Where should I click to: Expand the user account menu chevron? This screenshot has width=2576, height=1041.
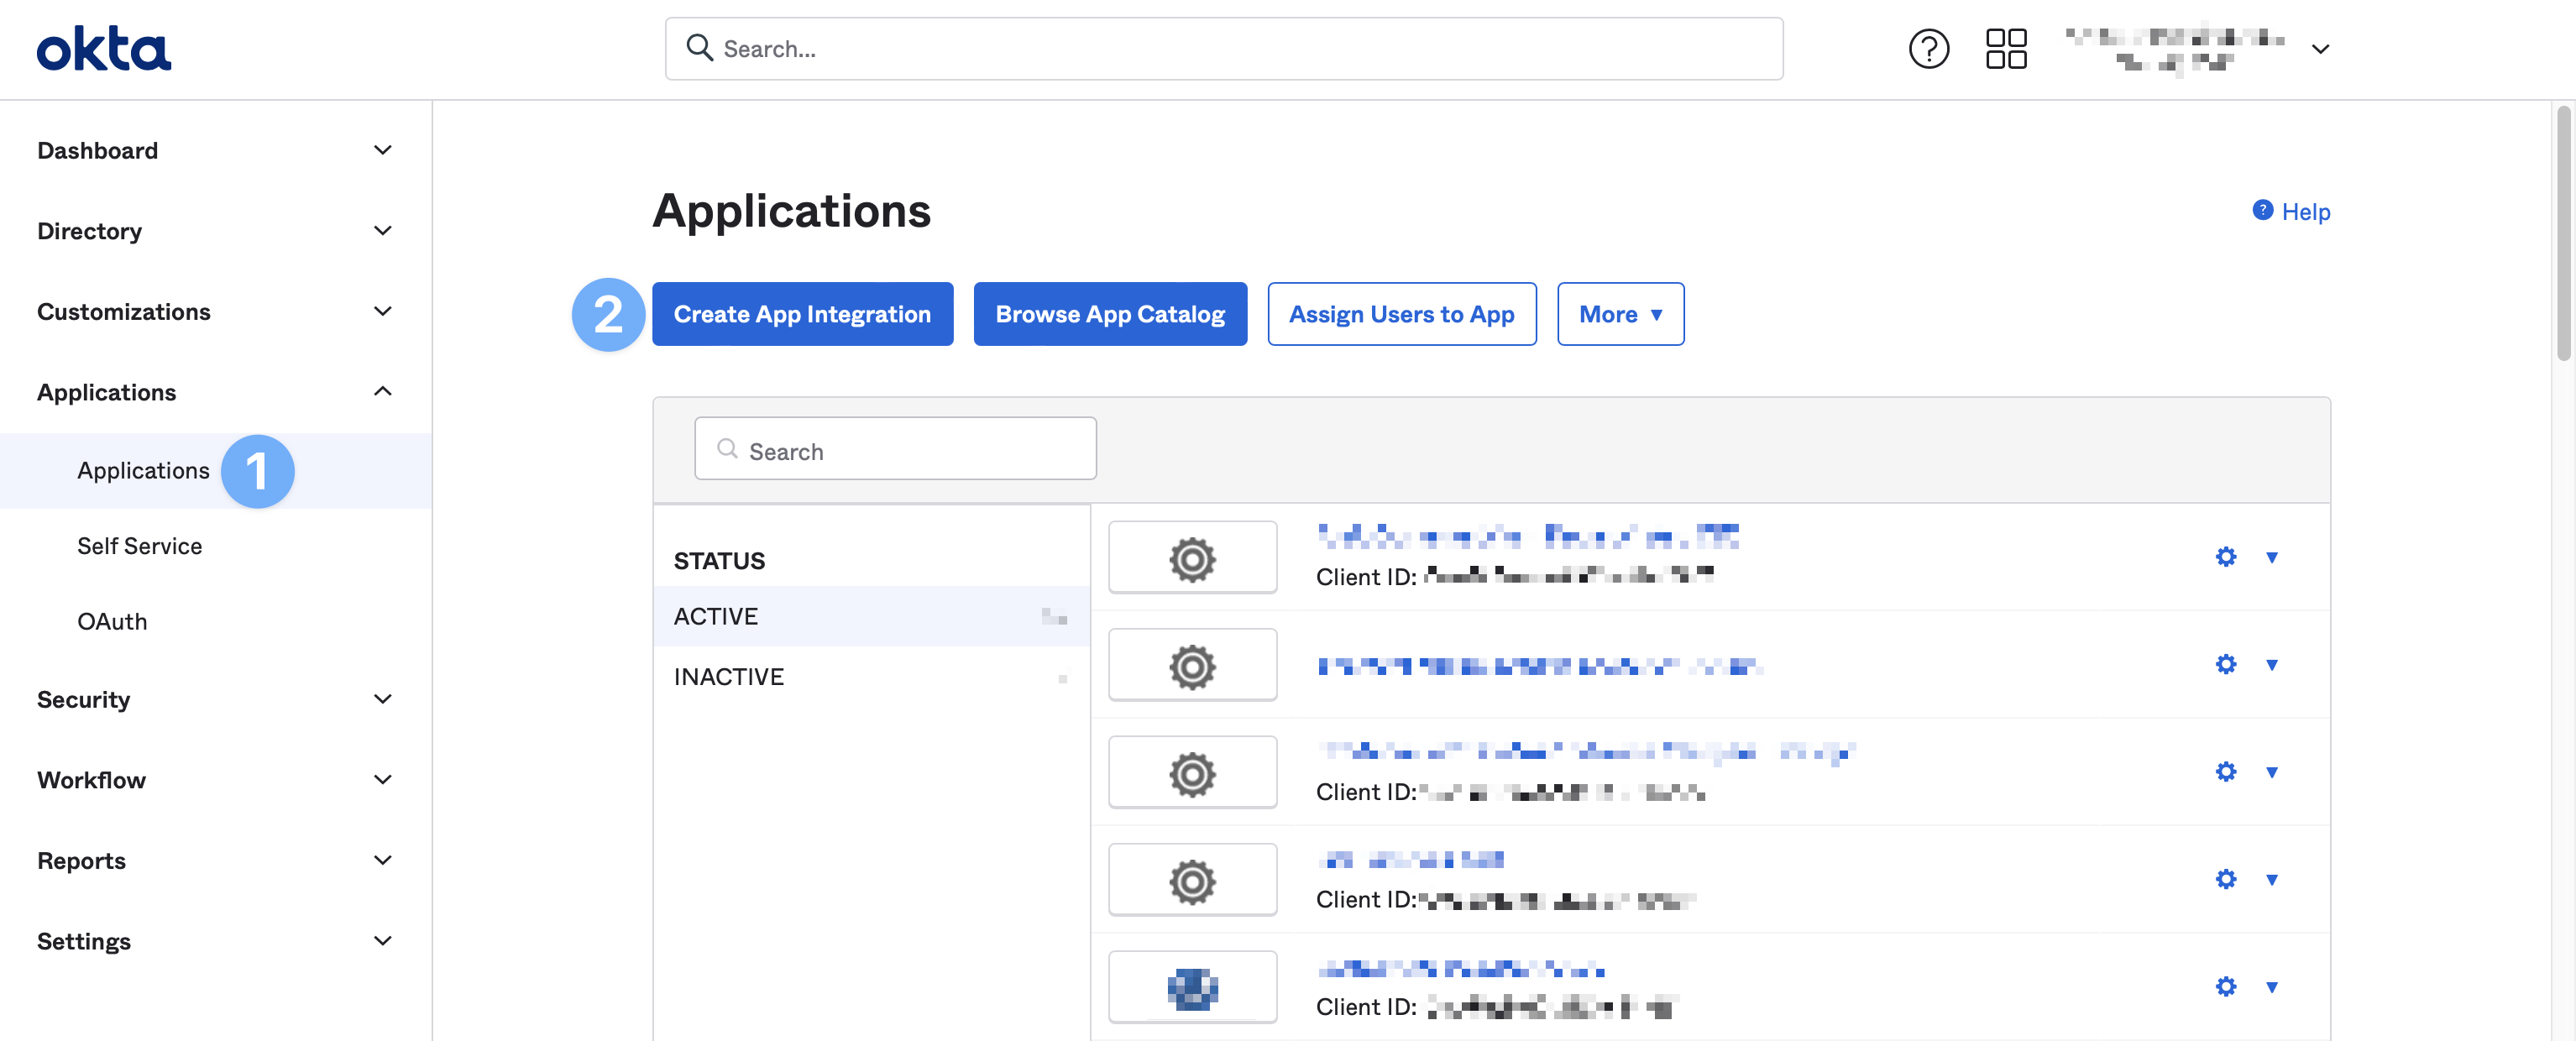click(2320, 49)
